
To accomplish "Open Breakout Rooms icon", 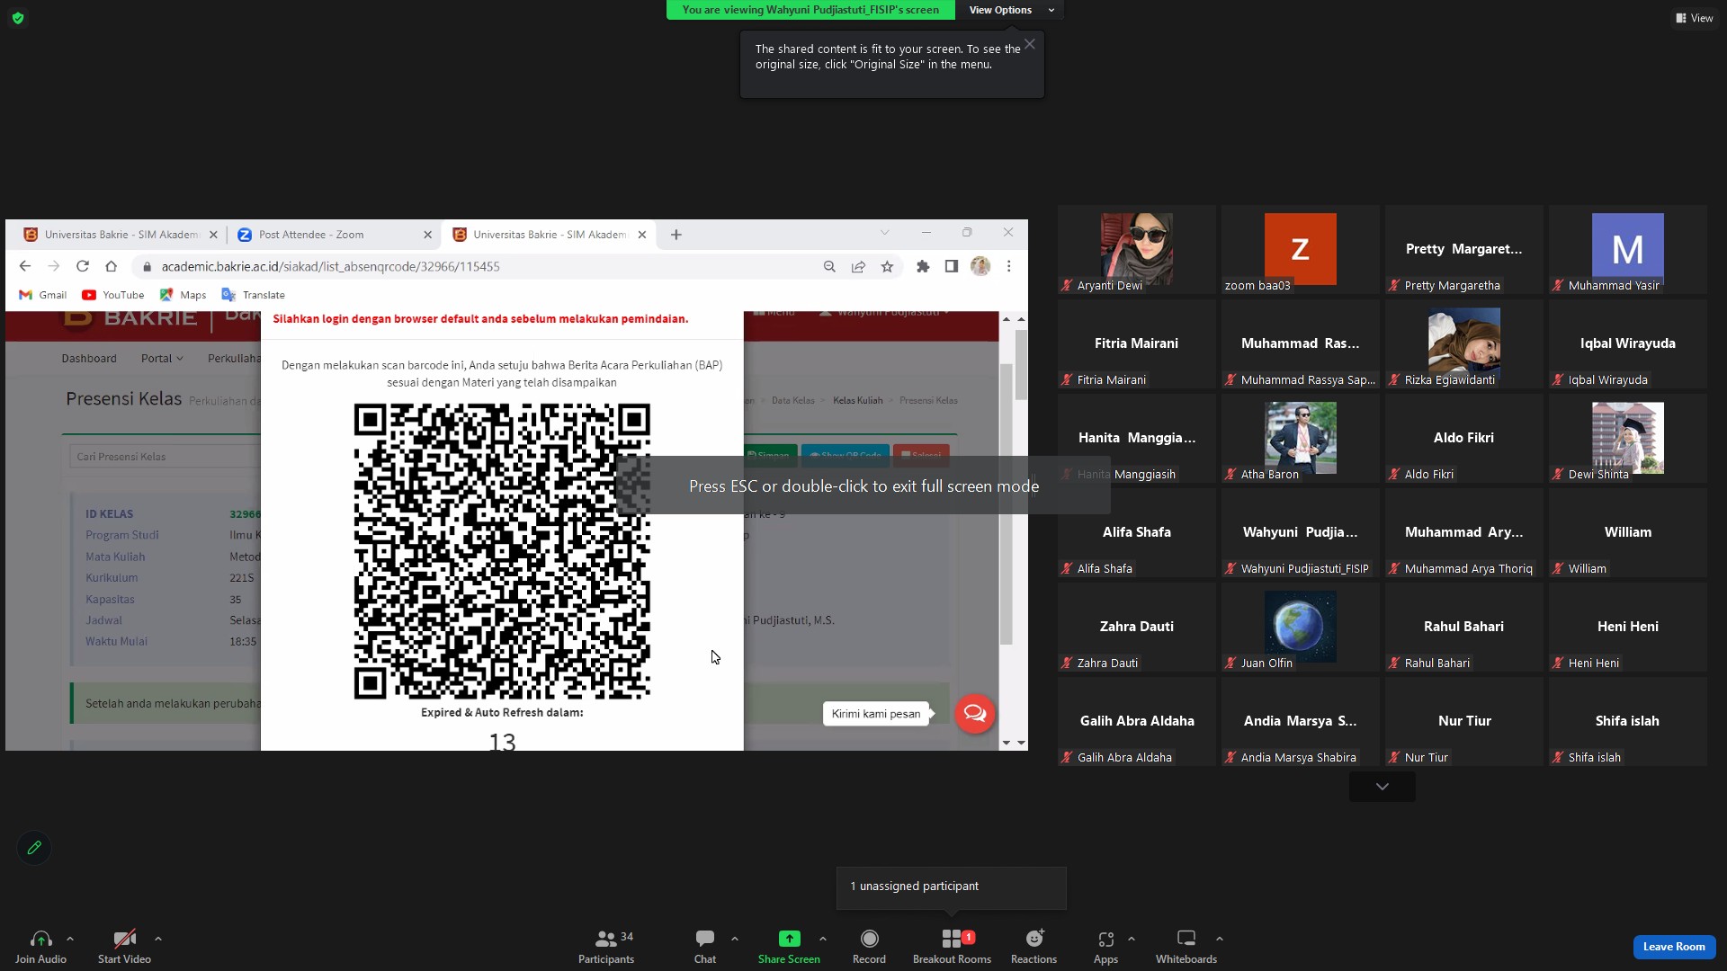I will pos(952,939).
